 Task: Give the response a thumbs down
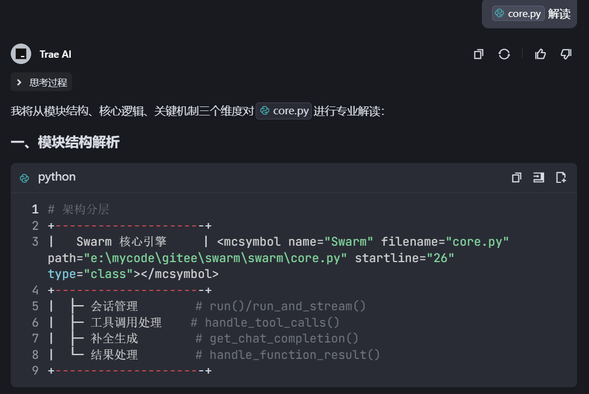coord(566,54)
